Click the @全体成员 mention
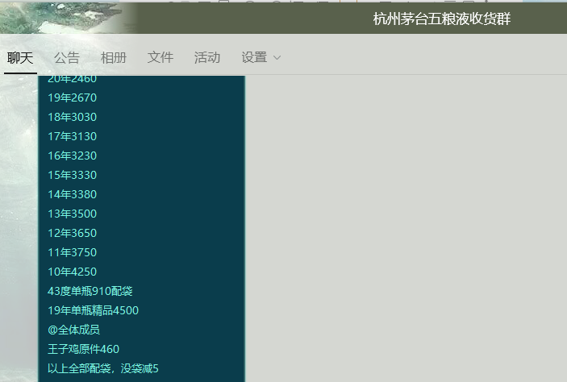The height and width of the screenshot is (382, 567). point(73,330)
